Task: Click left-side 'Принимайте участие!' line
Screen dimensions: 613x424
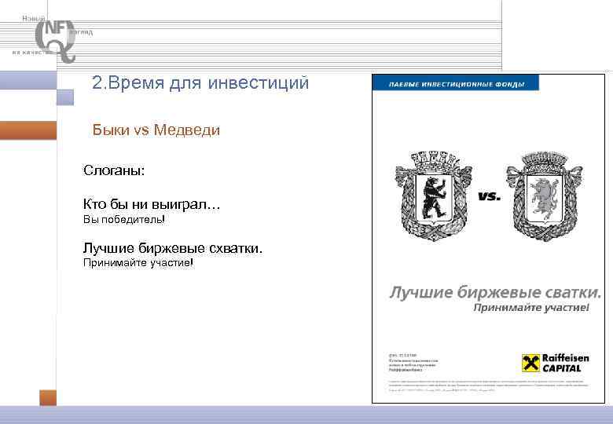Action: [x=138, y=263]
